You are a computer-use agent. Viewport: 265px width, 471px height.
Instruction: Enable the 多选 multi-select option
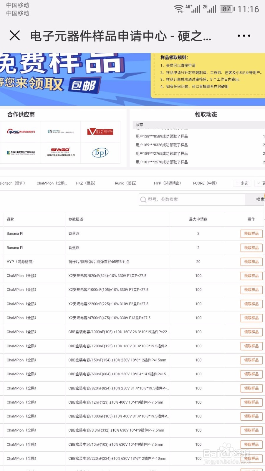[242, 183]
